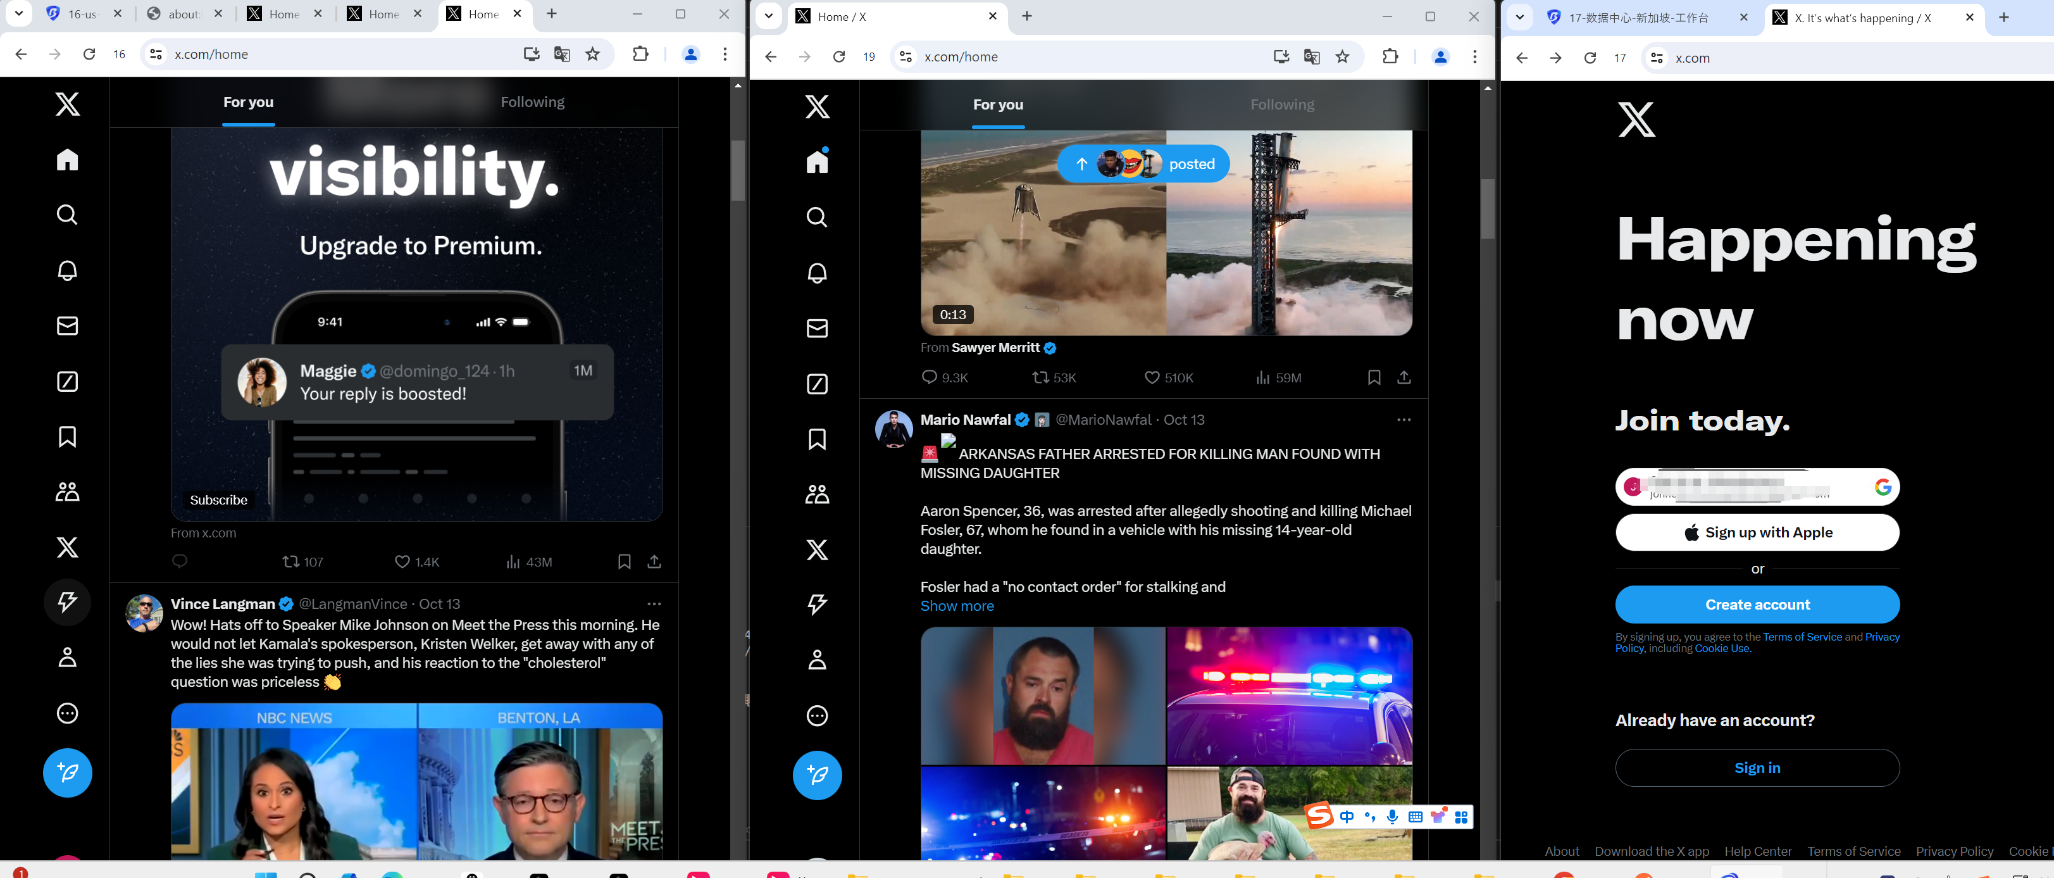The height and width of the screenshot is (878, 2054).
Task: Open Messages envelope in left window sidebar
Action: click(67, 325)
